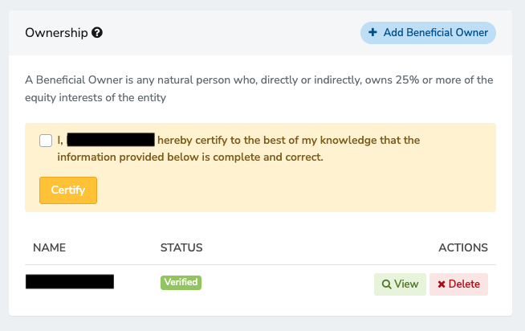Click the NAME column header
This screenshot has height=331, width=525.
tap(49, 247)
